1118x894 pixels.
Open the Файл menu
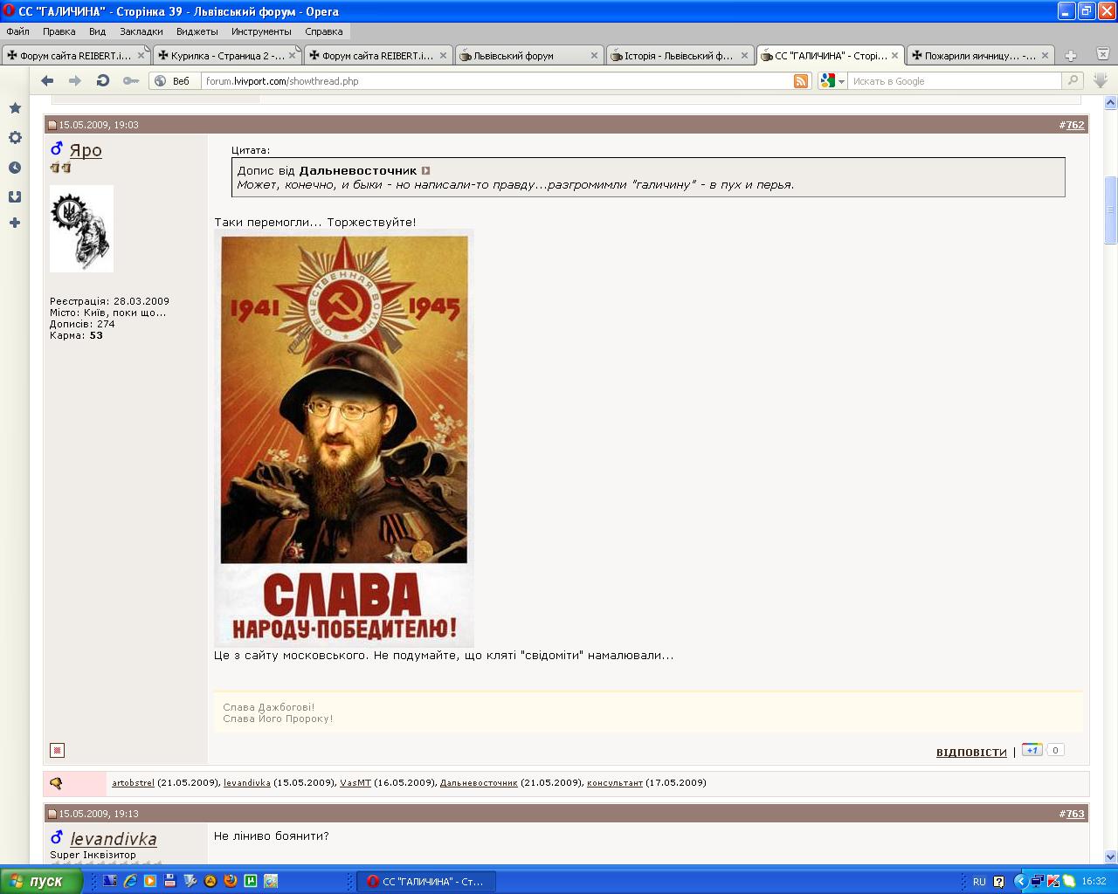(17, 31)
